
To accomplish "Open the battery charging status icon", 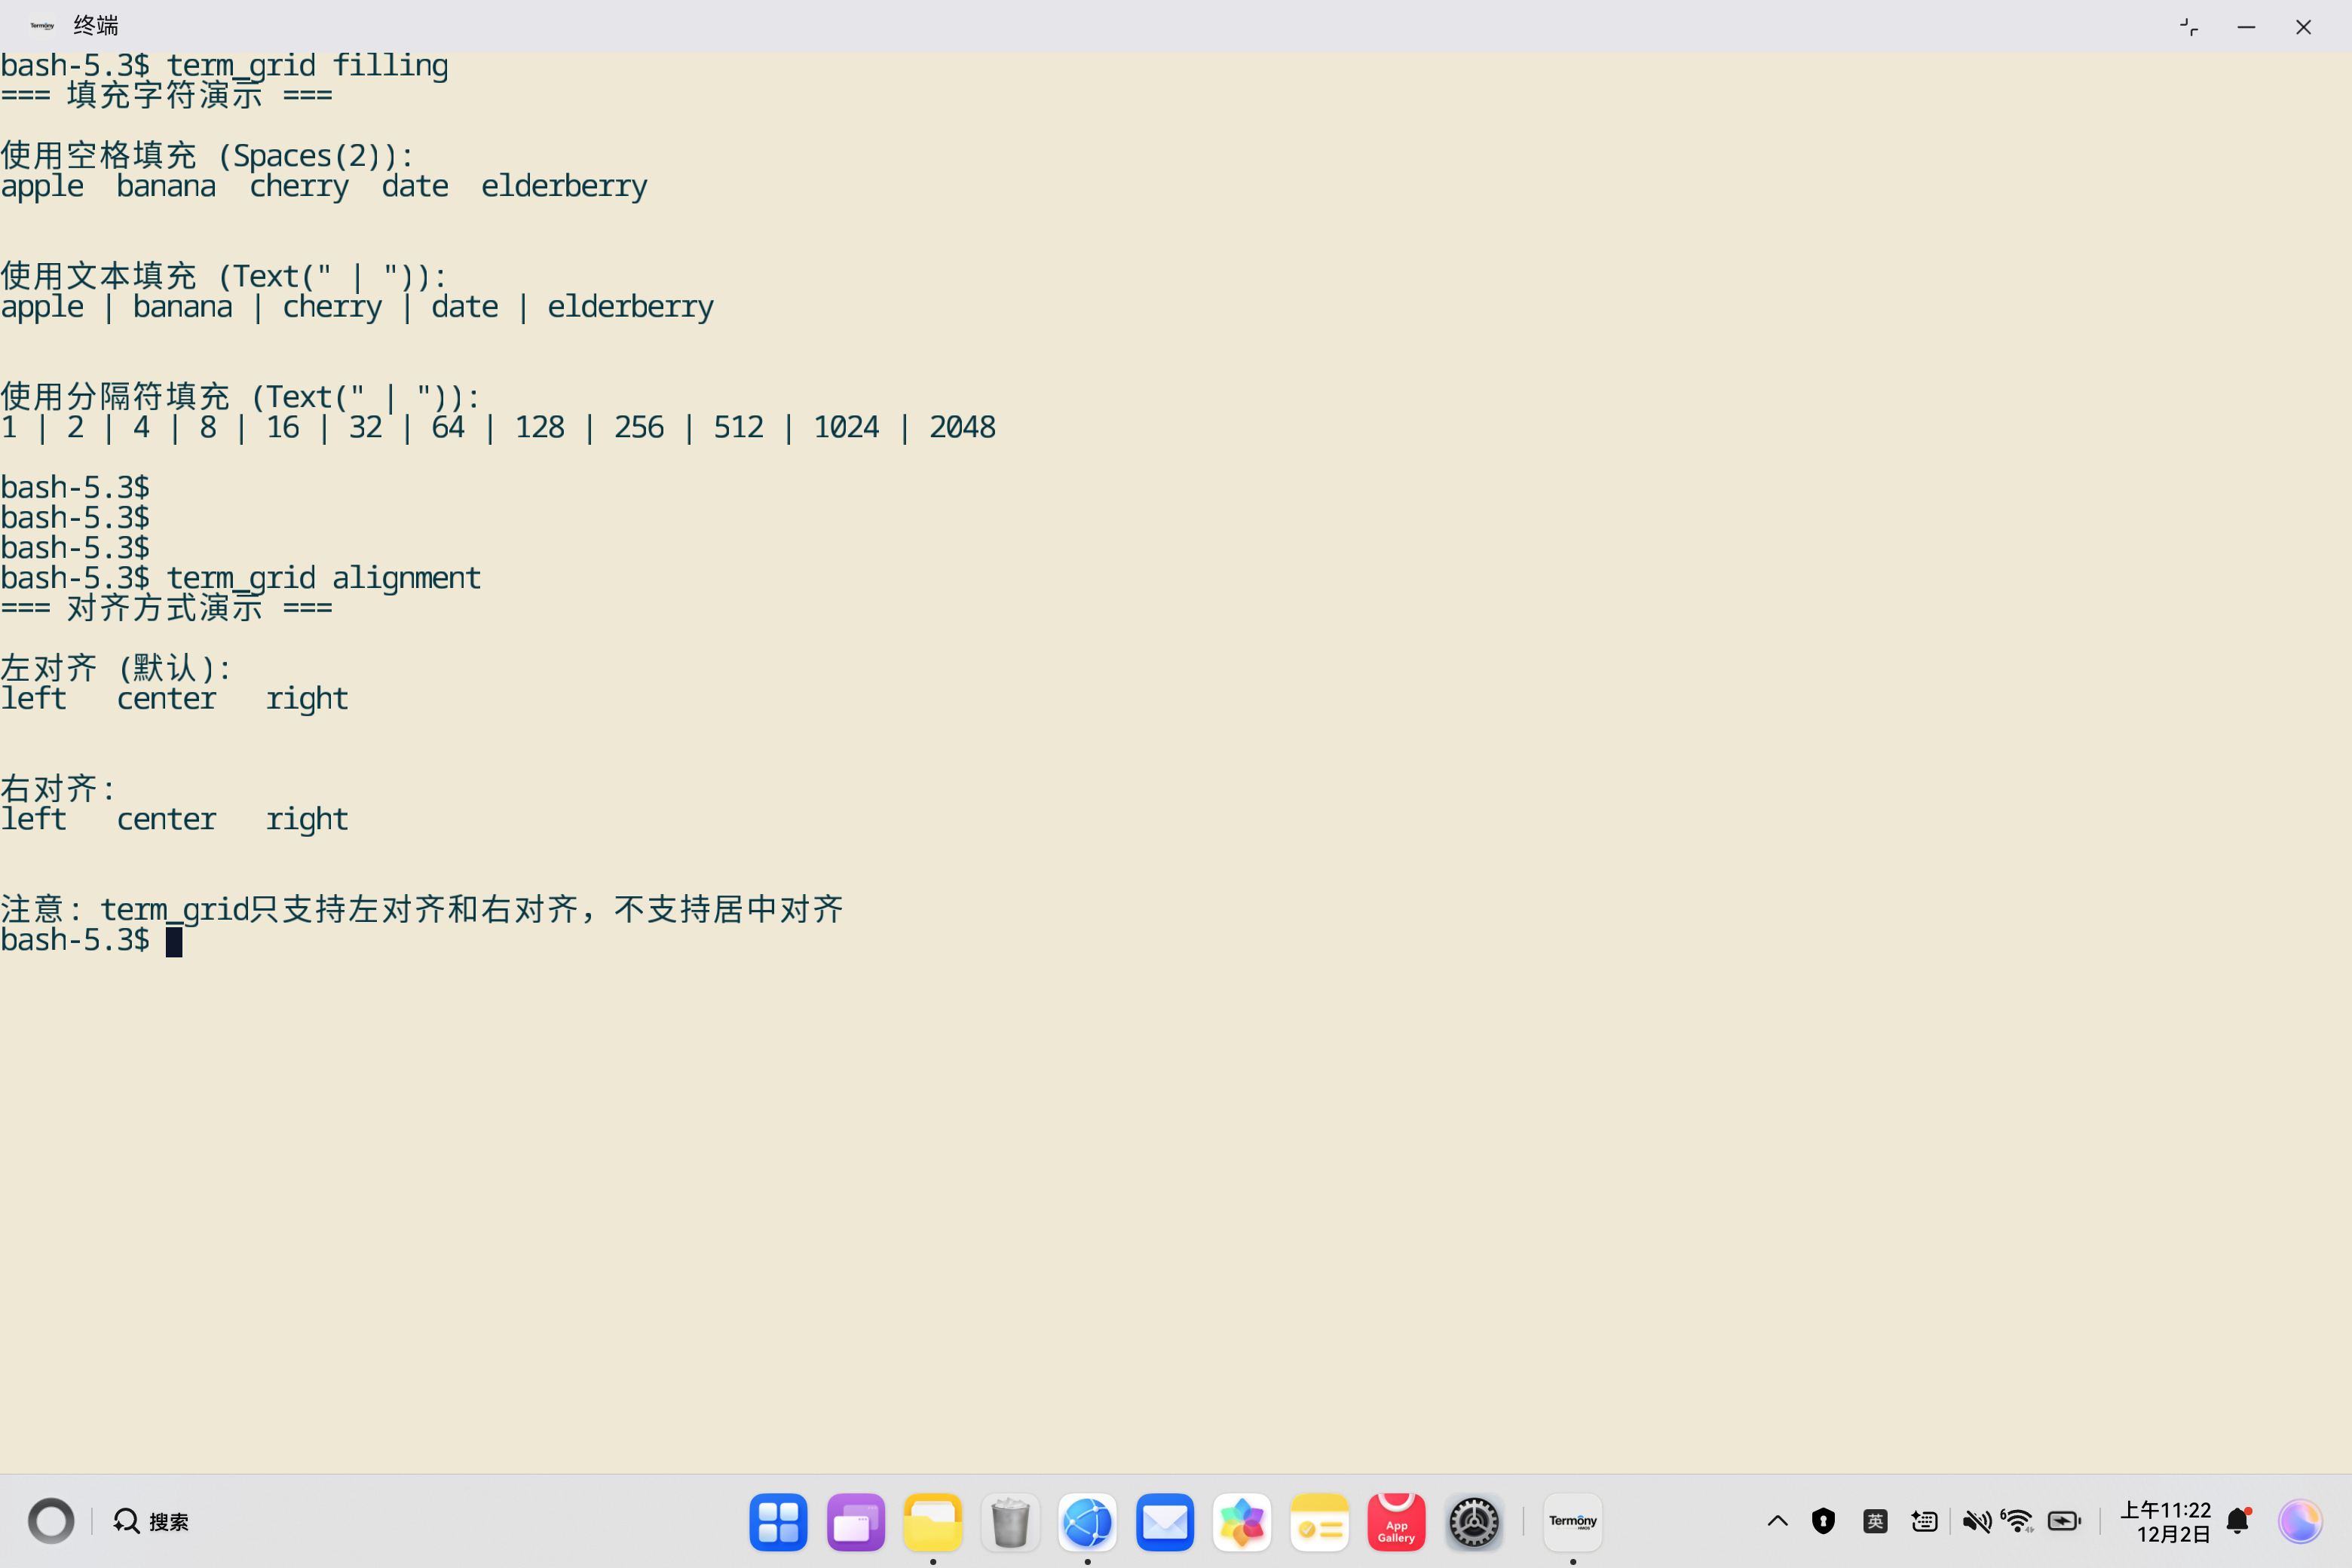I will (x=2063, y=1522).
